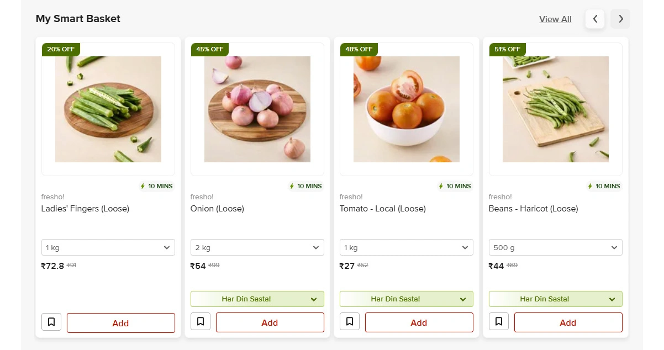The image size is (664, 350).
Task: Expand Har Din Sasta offer on Beans
Action: 556,299
